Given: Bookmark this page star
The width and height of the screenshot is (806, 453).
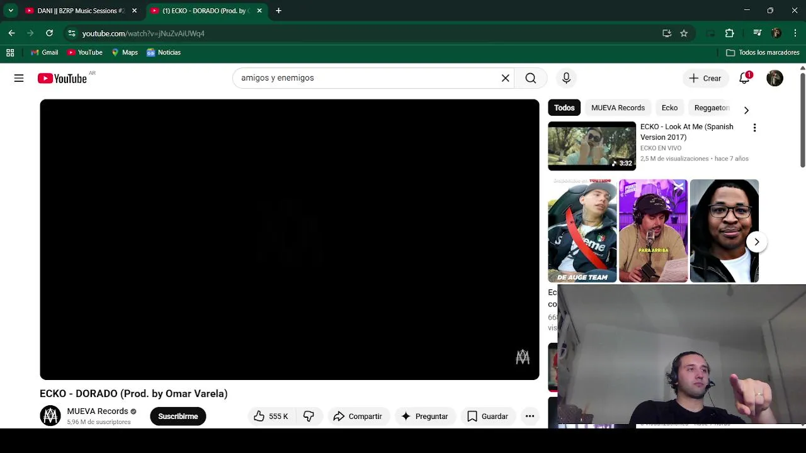Looking at the screenshot, I should [x=684, y=33].
